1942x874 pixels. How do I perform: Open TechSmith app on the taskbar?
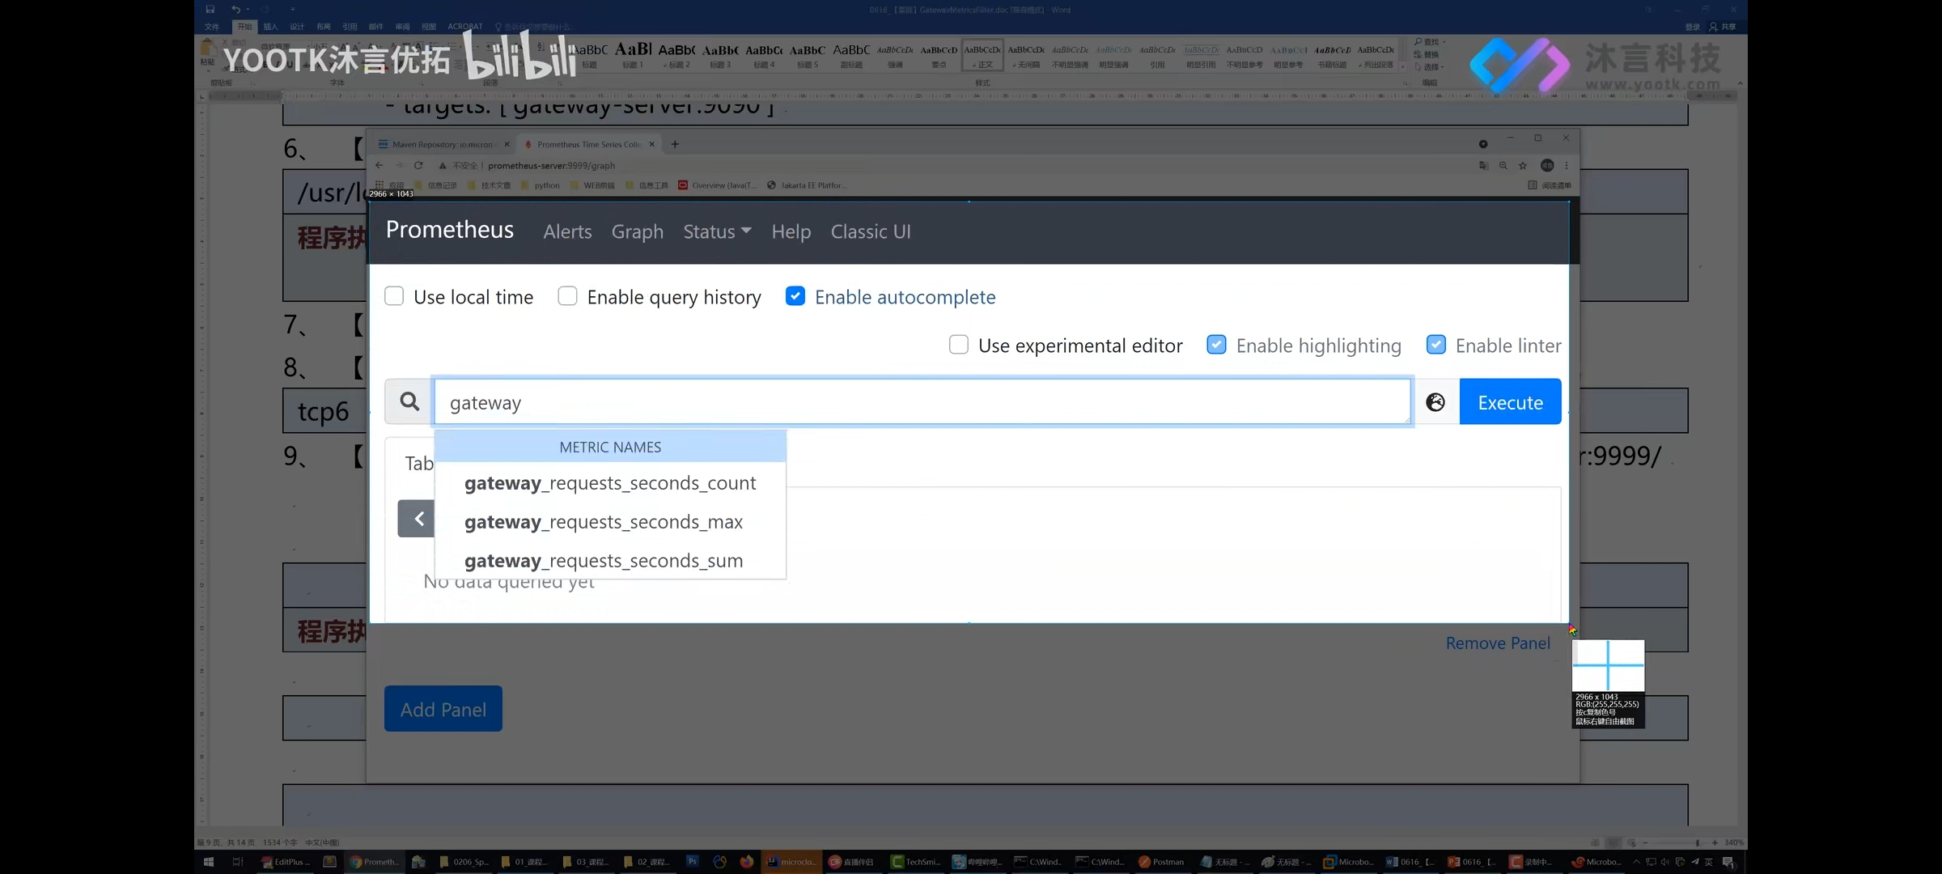tap(916, 862)
